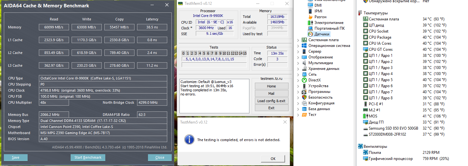Image resolution: width=468 pixels, height=166 pixels.
Task: Select the Электропитание power plug icon
Action: click(x=310, y=23)
